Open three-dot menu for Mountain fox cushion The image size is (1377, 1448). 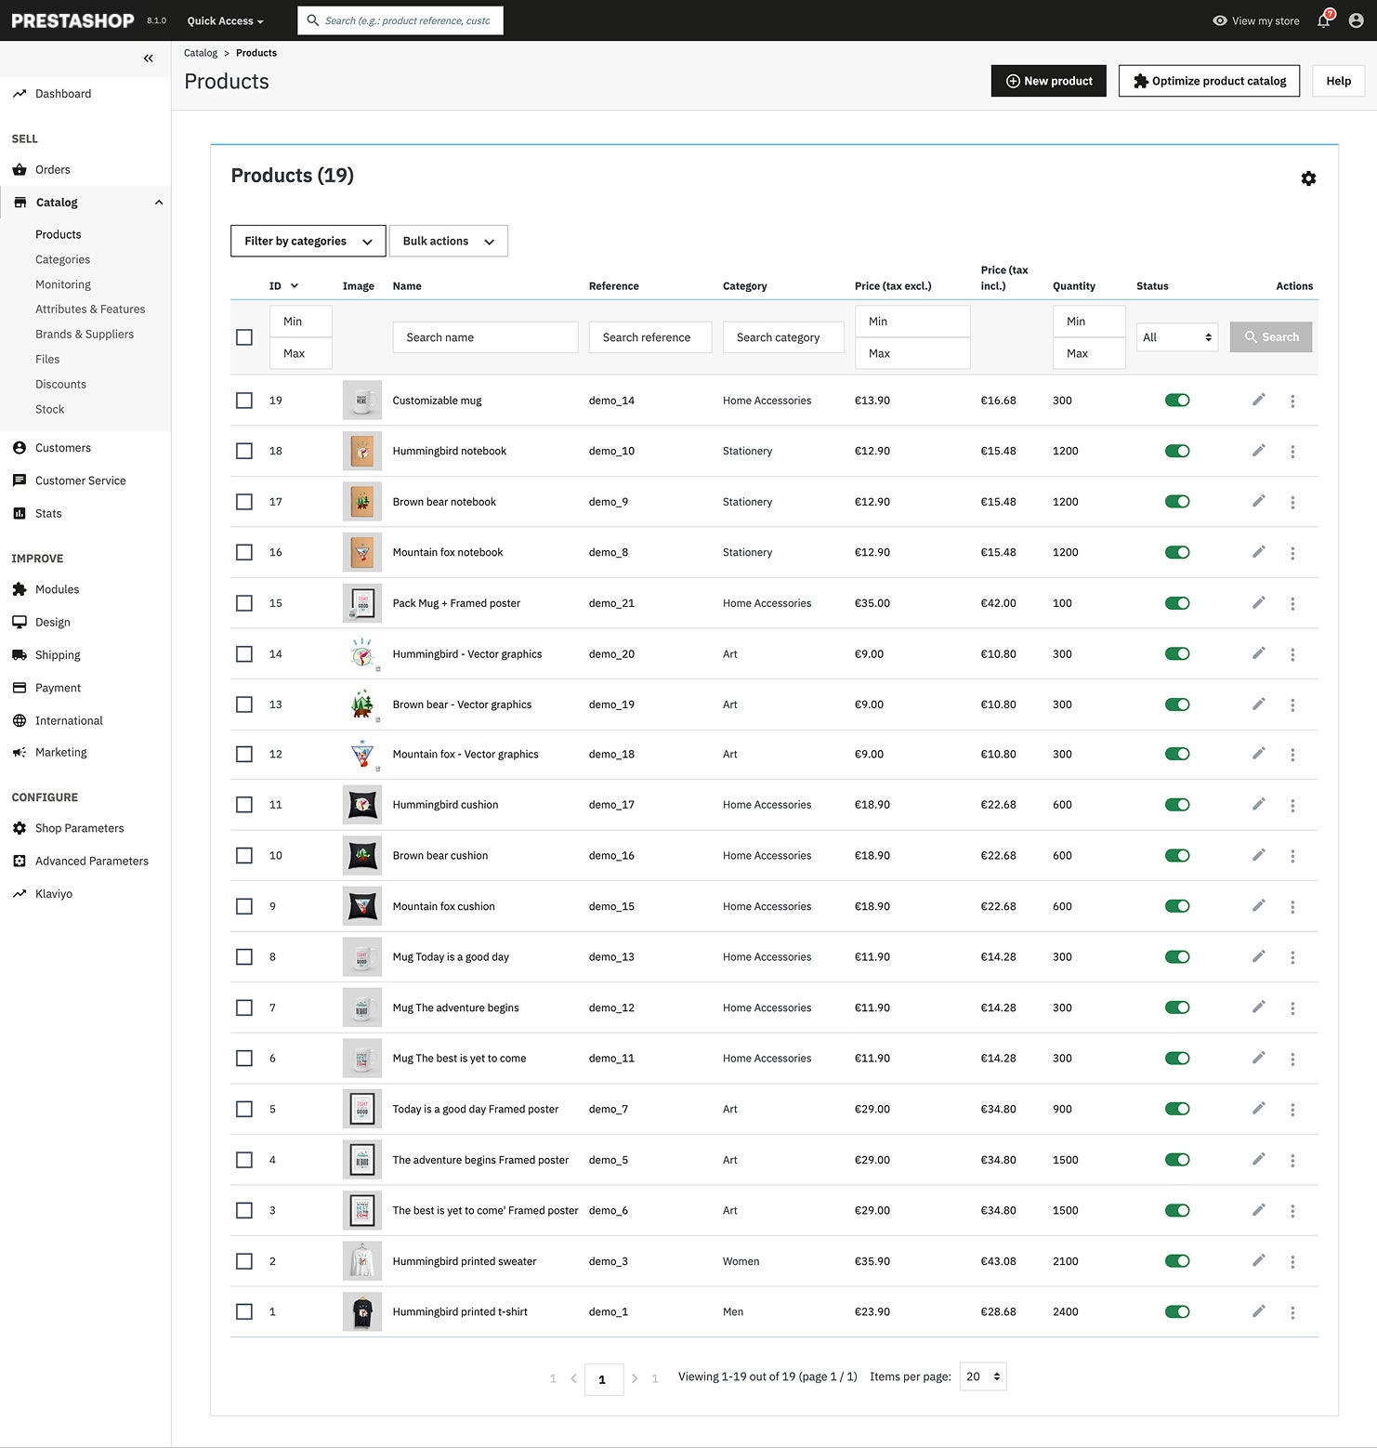[1292, 907]
